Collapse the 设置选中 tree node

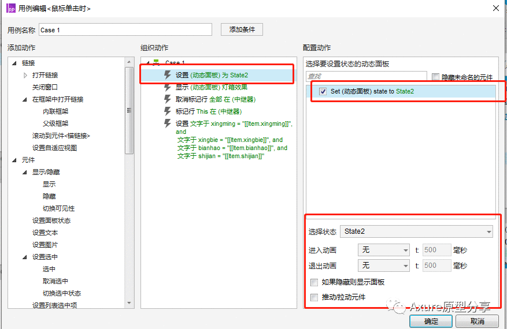tap(25, 257)
